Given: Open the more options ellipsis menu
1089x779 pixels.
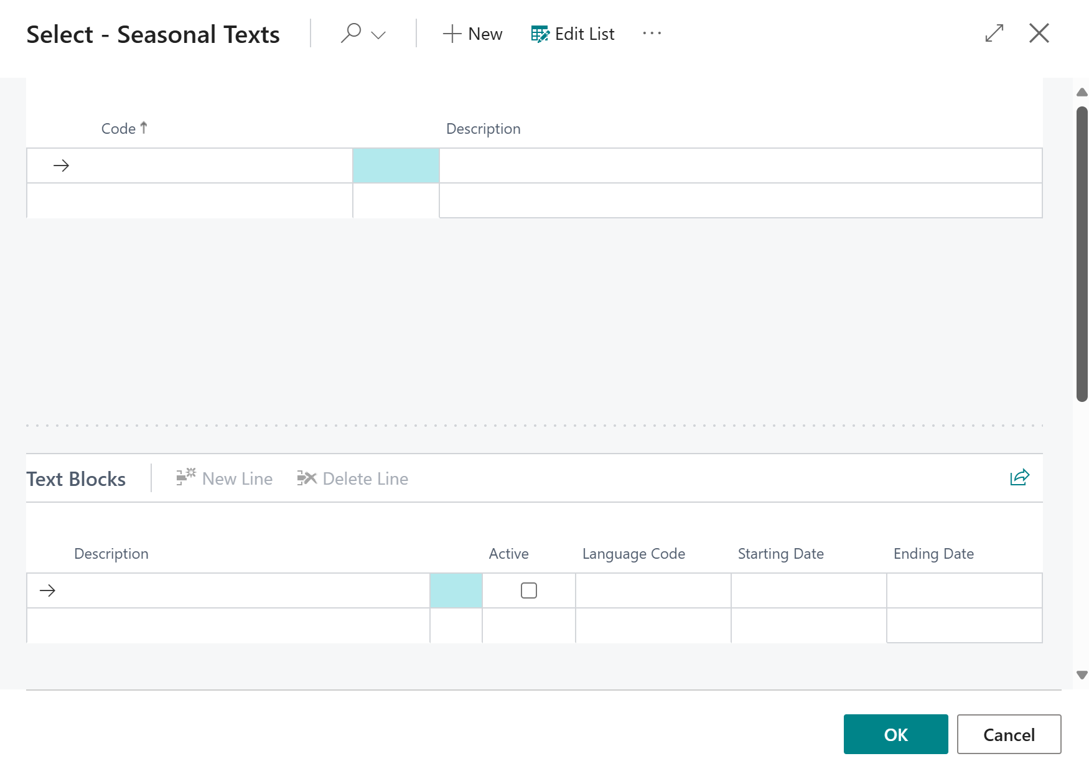Looking at the screenshot, I should 652,34.
